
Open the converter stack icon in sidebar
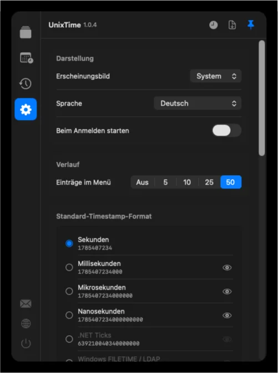26,32
